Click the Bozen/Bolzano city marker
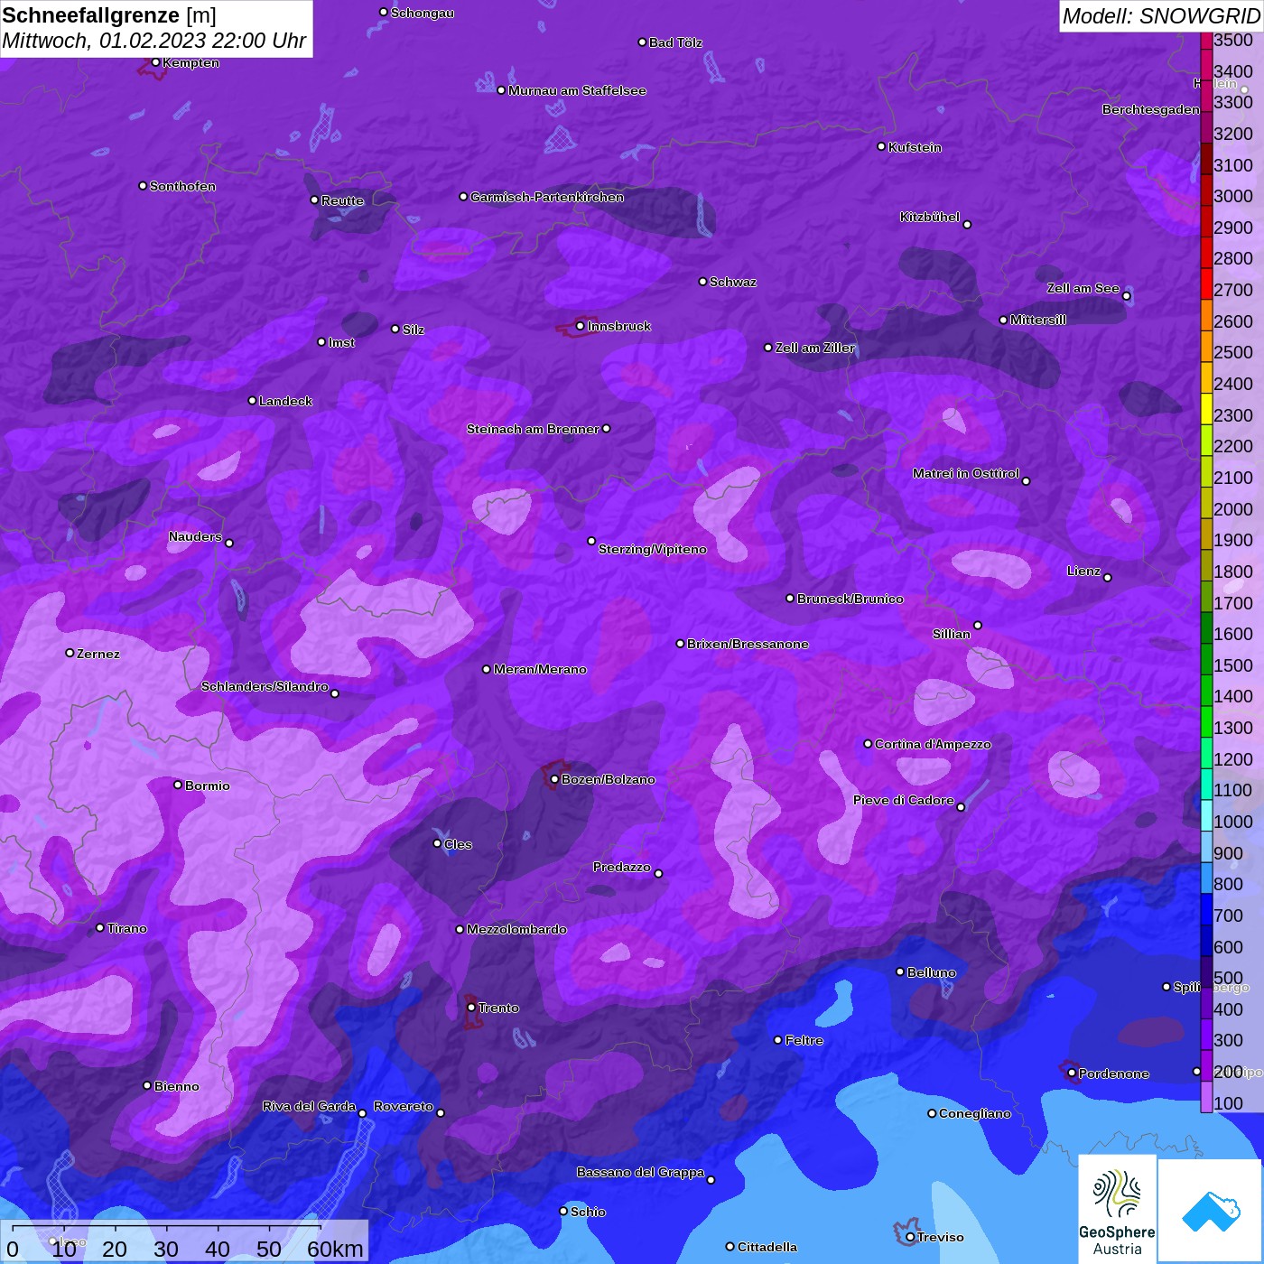Viewport: 1264px width, 1264px height. click(x=555, y=779)
